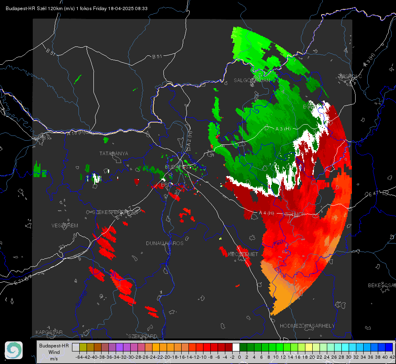Click the BUDAPEST city label
The width and height of the screenshot is (396, 364).
[178, 167]
